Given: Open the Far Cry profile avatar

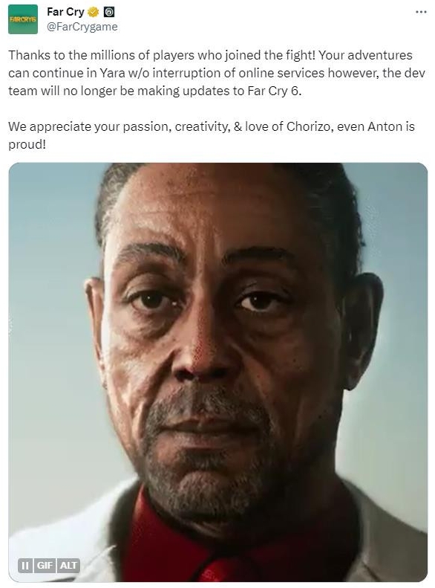Looking at the screenshot, I should pyautogui.click(x=23, y=19).
